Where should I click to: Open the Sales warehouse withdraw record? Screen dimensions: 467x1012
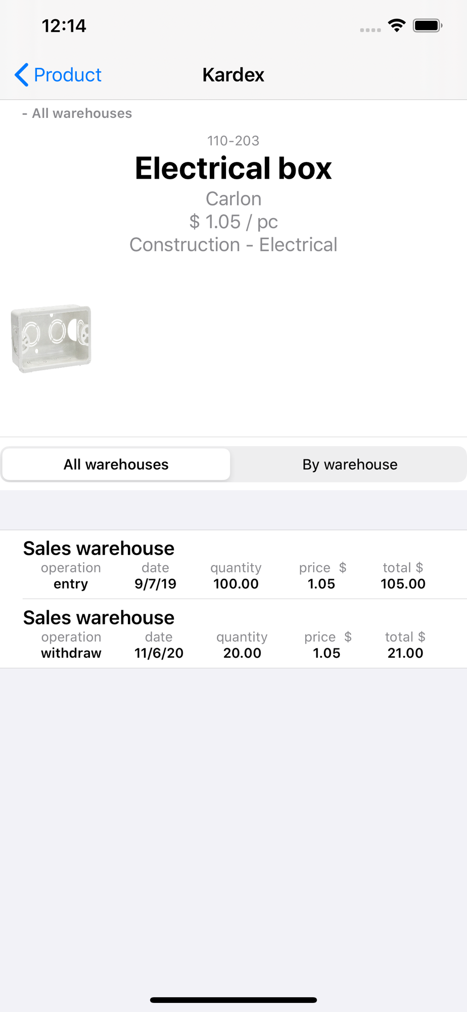pyautogui.click(x=233, y=634)
